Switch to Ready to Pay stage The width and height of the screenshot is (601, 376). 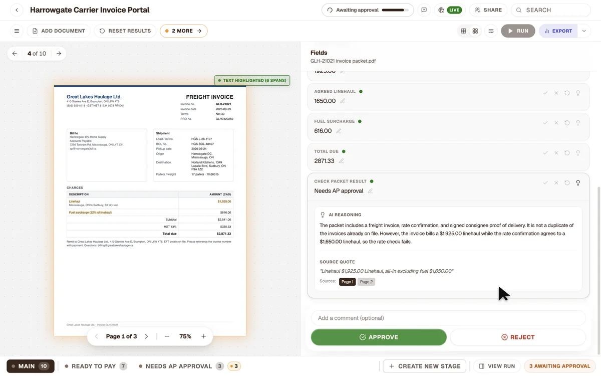click(96, 366)
